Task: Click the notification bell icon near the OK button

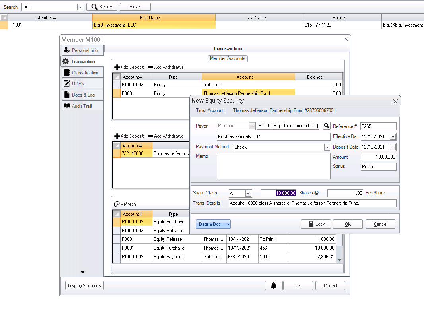Action: (x=273, y=285)
